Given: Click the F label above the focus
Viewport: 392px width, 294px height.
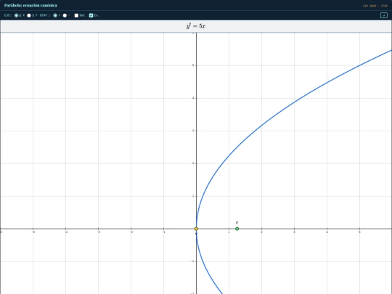Looking at the screenshot, I should pyautogui.click(x=237, y=223).
